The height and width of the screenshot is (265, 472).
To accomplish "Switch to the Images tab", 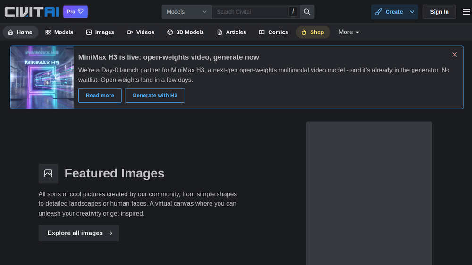I will [100, 32].
